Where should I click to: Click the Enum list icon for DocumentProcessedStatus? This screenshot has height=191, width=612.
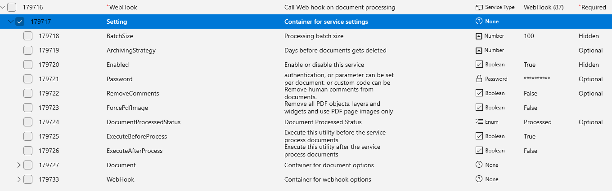479,122
